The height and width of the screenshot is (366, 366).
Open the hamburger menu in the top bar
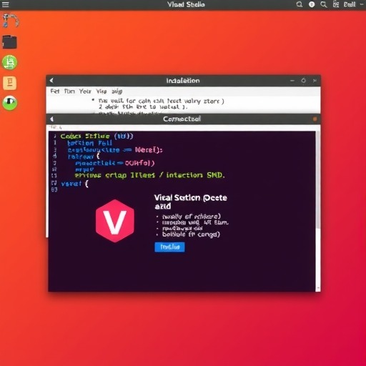tap(5, 4)
